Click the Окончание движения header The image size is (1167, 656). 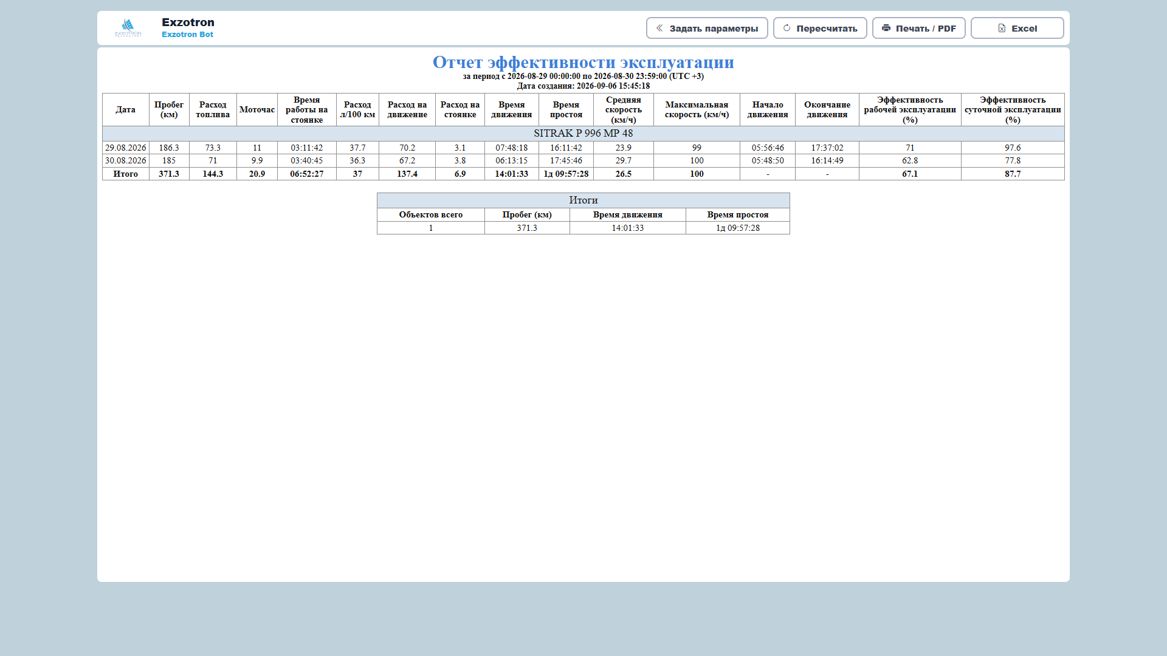coord(827,109)
